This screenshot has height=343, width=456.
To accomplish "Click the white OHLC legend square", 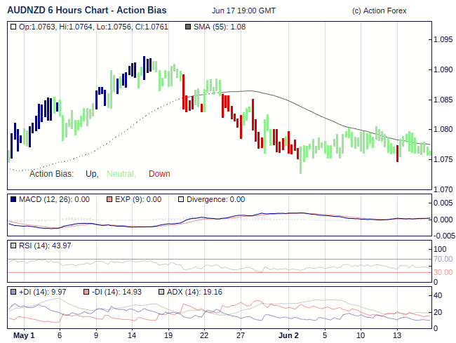I will tap(14, 27).
